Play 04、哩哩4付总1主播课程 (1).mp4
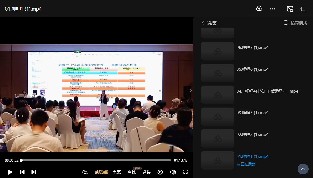Viewport: 313px width, 178px height. (x=267, y=91)
